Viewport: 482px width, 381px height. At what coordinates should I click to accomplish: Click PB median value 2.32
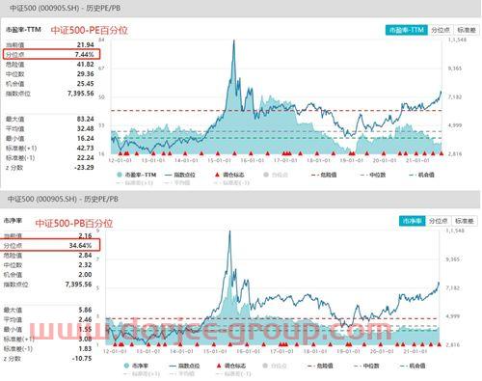pyautogui.click(x=85, y=265)
